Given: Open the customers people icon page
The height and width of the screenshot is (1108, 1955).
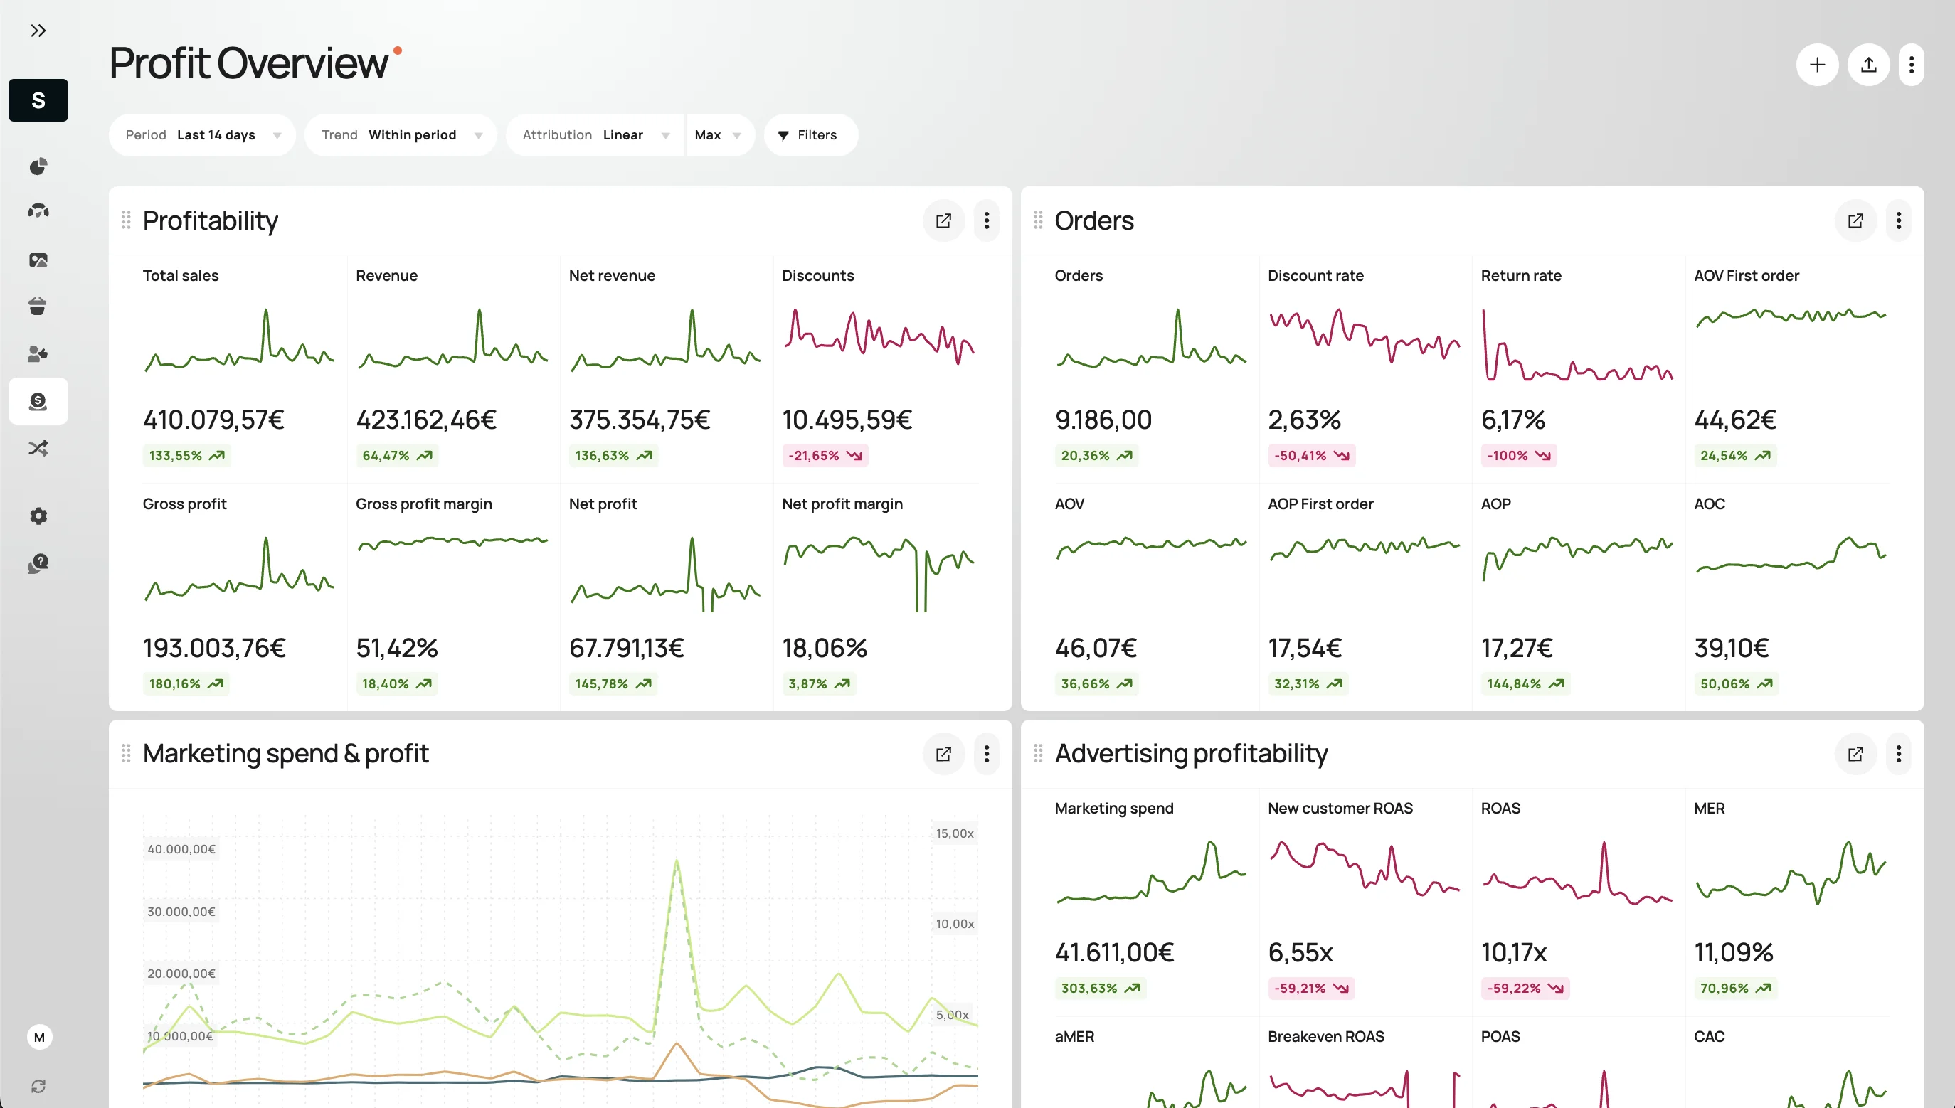Looking at the screenshot, I should 38,353.
